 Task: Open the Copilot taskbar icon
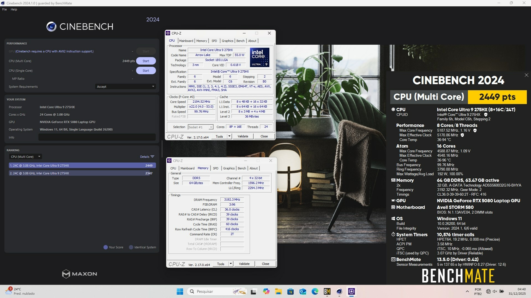pos(266,291)
